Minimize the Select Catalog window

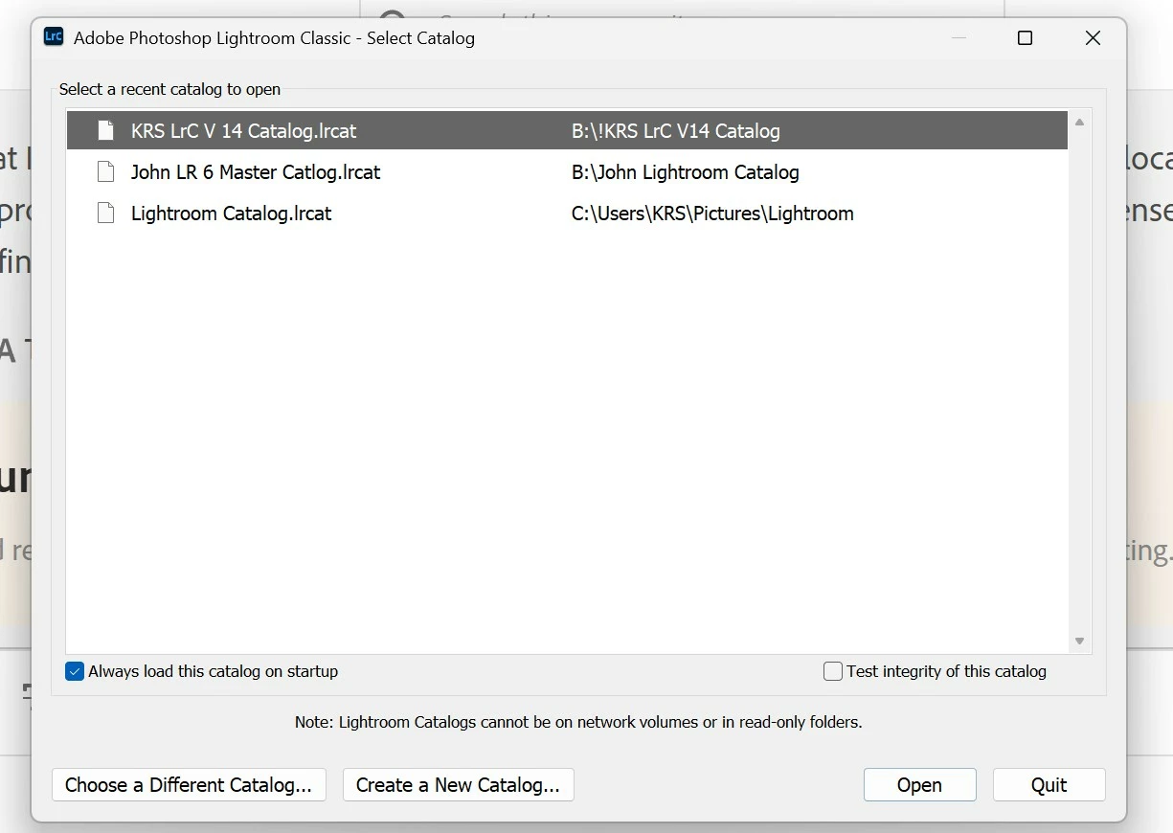tap(959, 38)
